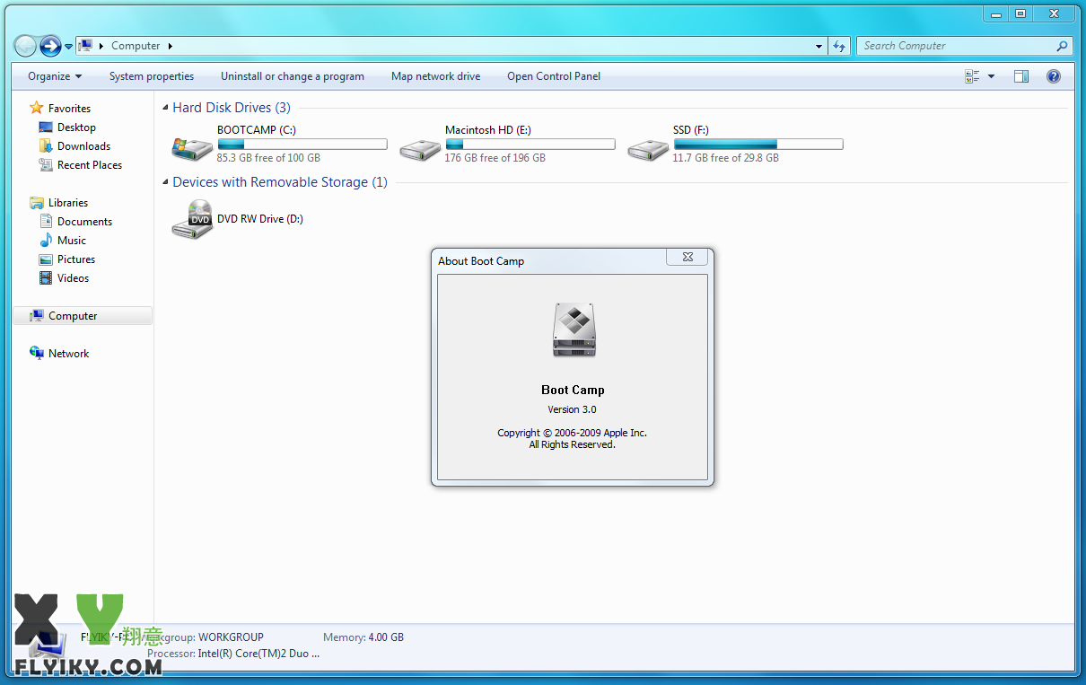1086x685 pixels.
Task: Maximize the Computer explorer window
Action: click(x=1020, y=13)
